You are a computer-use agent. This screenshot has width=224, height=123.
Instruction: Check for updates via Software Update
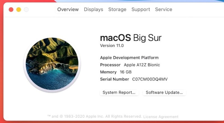click(164, 92)
